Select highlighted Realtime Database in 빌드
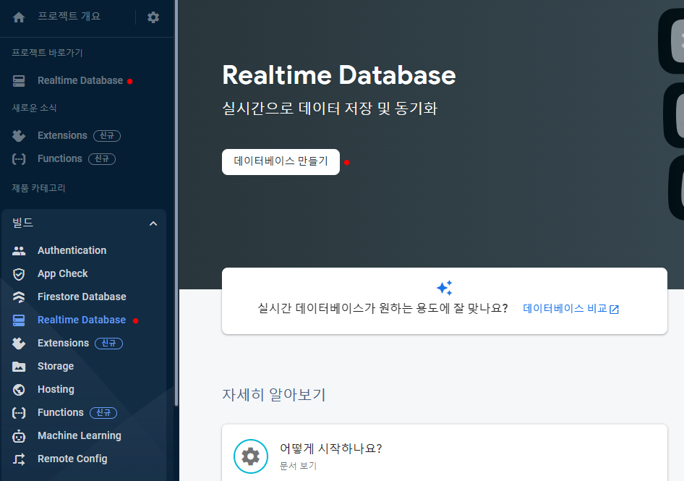The width and height of the screenshot is (684, 481). coord(82,320)
